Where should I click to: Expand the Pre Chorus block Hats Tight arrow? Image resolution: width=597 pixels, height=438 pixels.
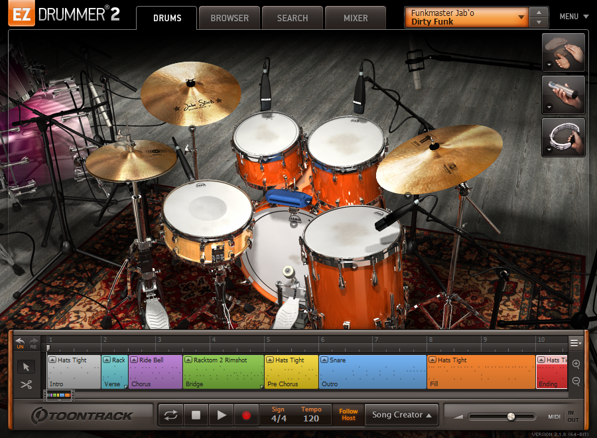coord(270,360)
